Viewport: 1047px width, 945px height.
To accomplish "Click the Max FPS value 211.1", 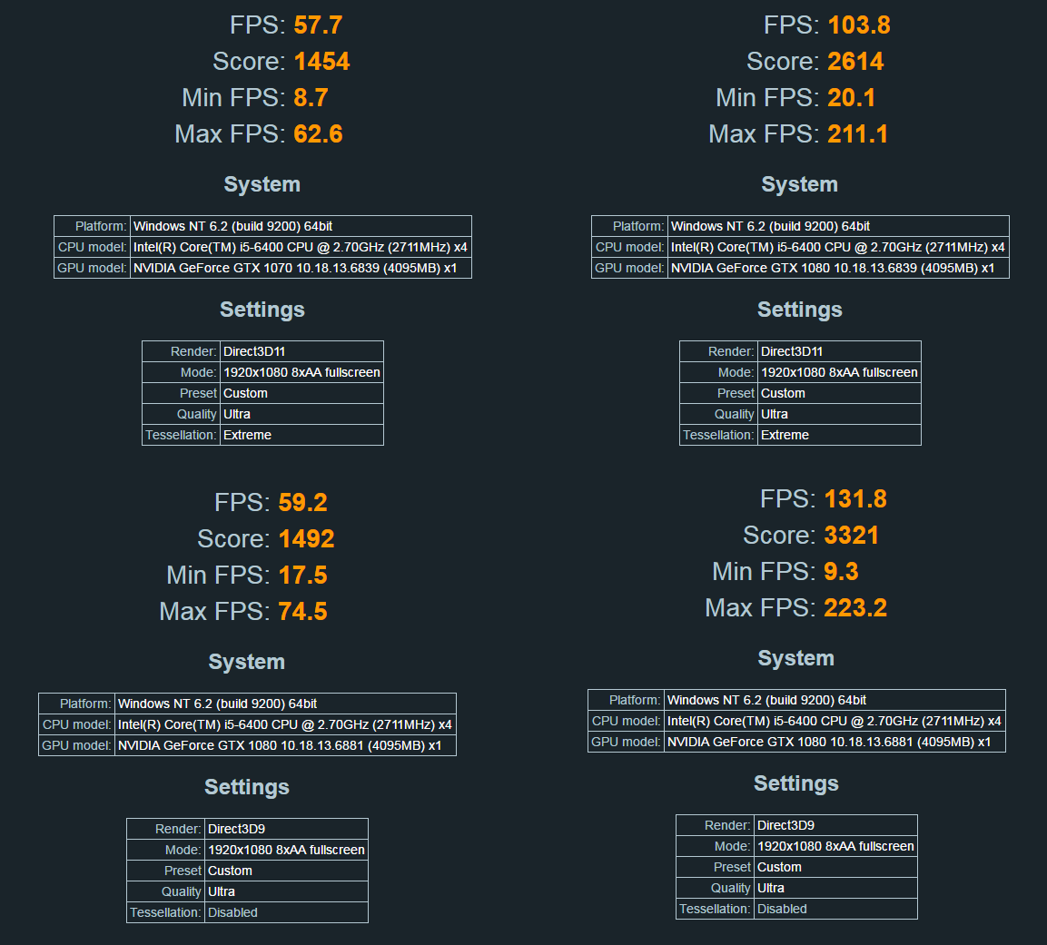I will tap(857, 134).
